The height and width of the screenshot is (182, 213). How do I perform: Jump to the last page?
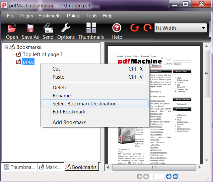(175, 176)
